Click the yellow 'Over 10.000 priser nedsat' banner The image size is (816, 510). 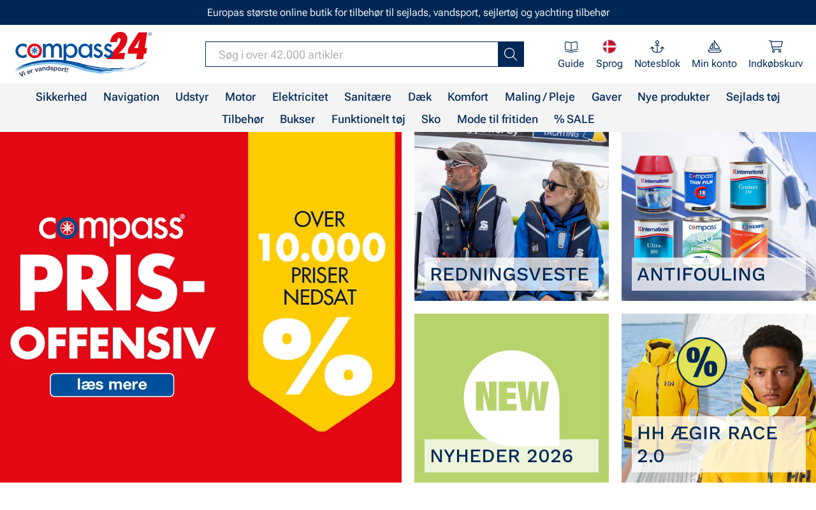tap(321, 280)
